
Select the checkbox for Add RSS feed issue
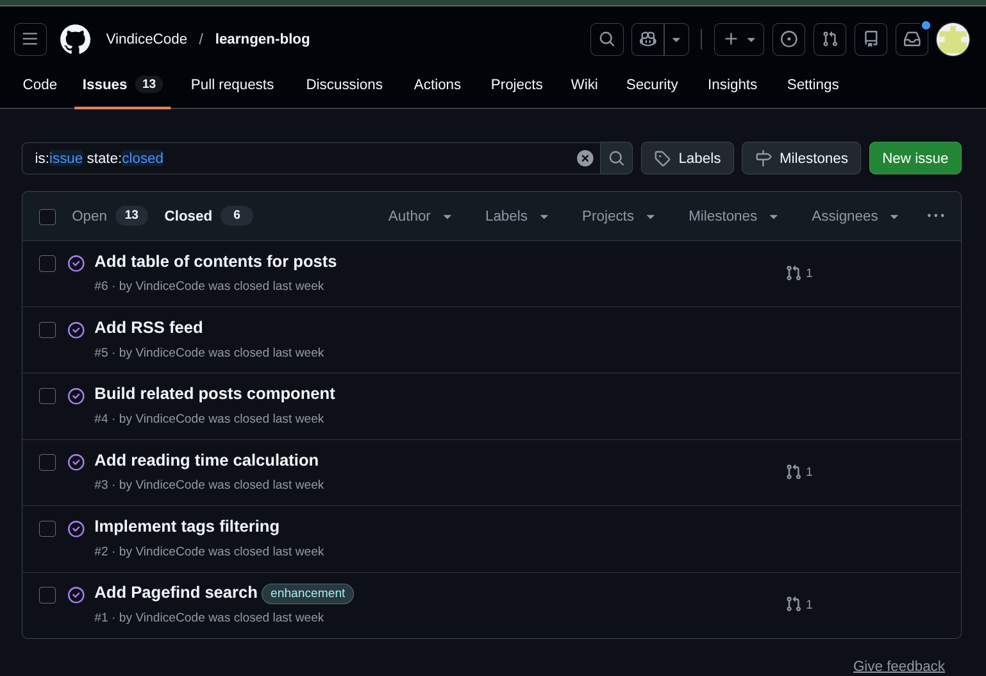click(47, 330)
